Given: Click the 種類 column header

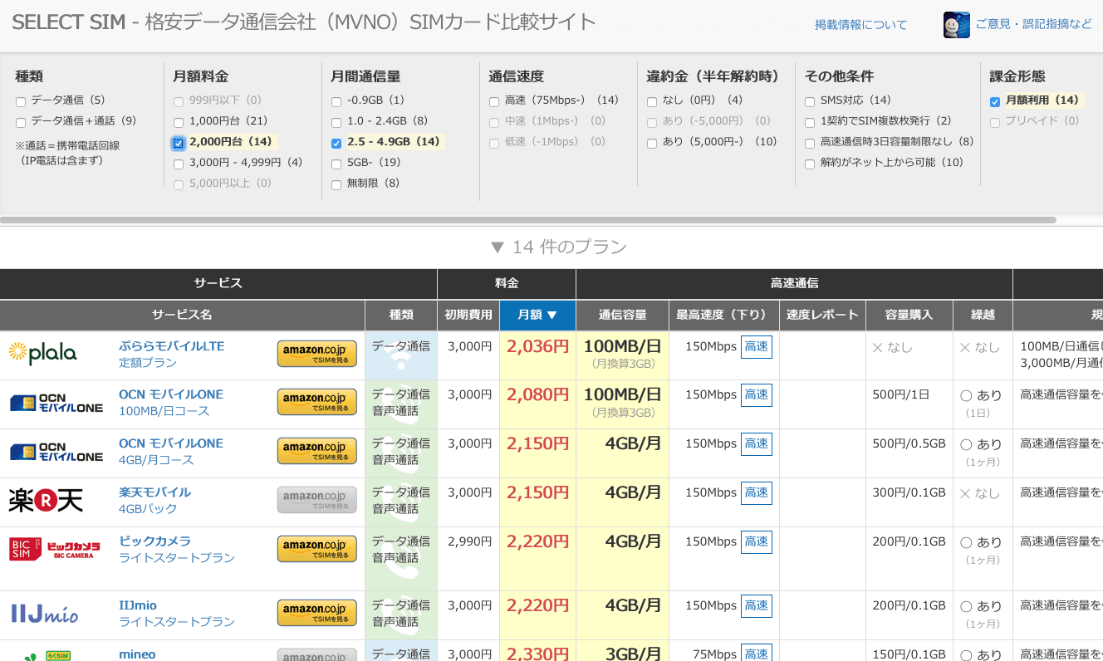Looking at the screenshot, I should [401, 315].
